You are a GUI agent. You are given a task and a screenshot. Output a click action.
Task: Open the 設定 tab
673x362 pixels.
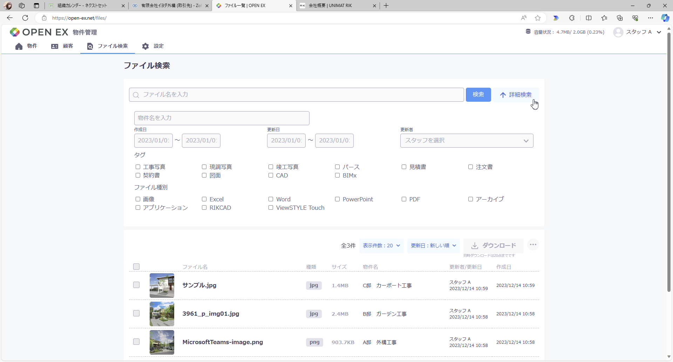click(x=153, y=46)
